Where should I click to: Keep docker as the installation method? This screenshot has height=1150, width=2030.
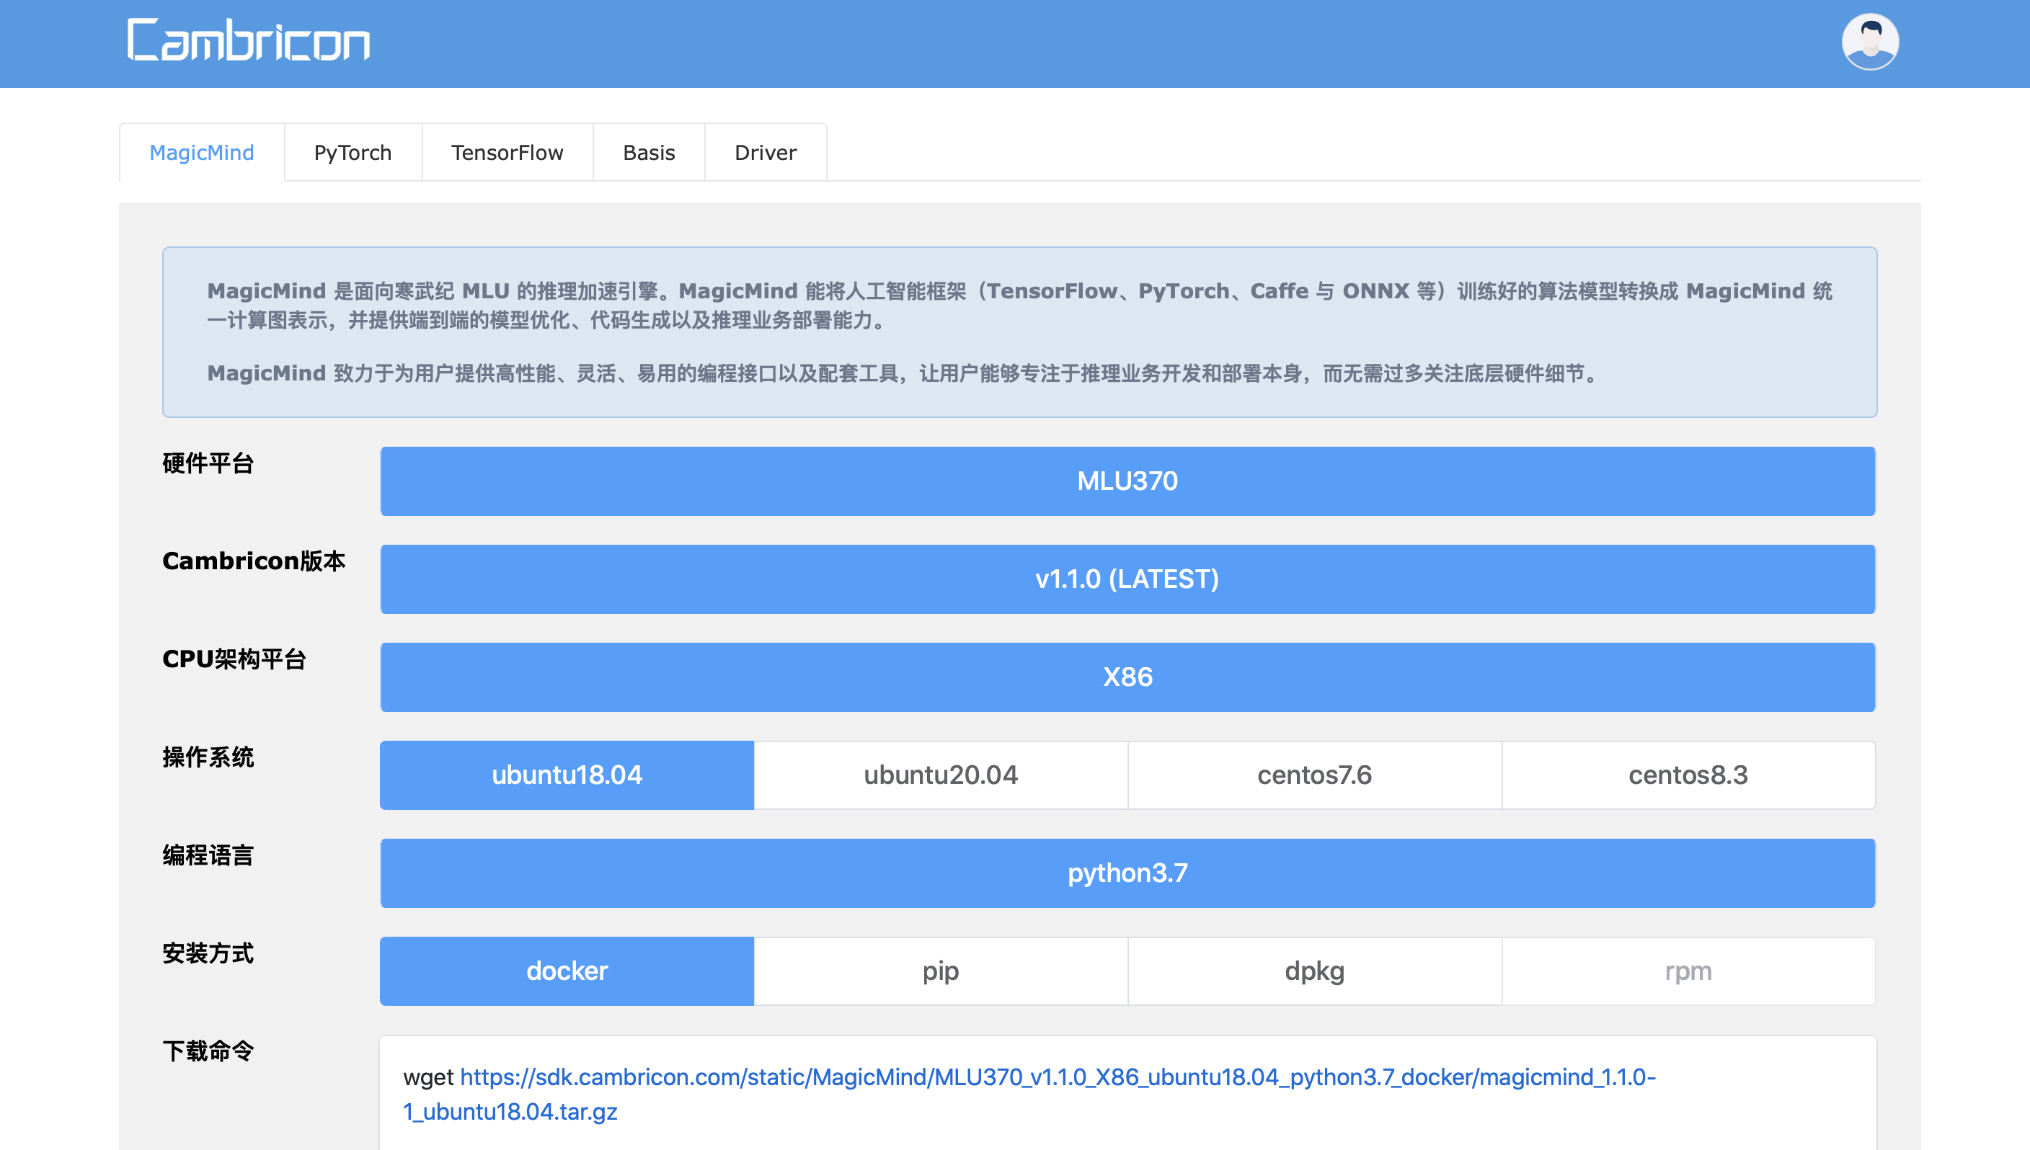567,971
